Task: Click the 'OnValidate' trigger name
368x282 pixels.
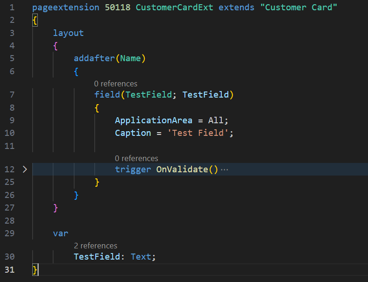Action: pyautogui.click(x=182, y=169)
